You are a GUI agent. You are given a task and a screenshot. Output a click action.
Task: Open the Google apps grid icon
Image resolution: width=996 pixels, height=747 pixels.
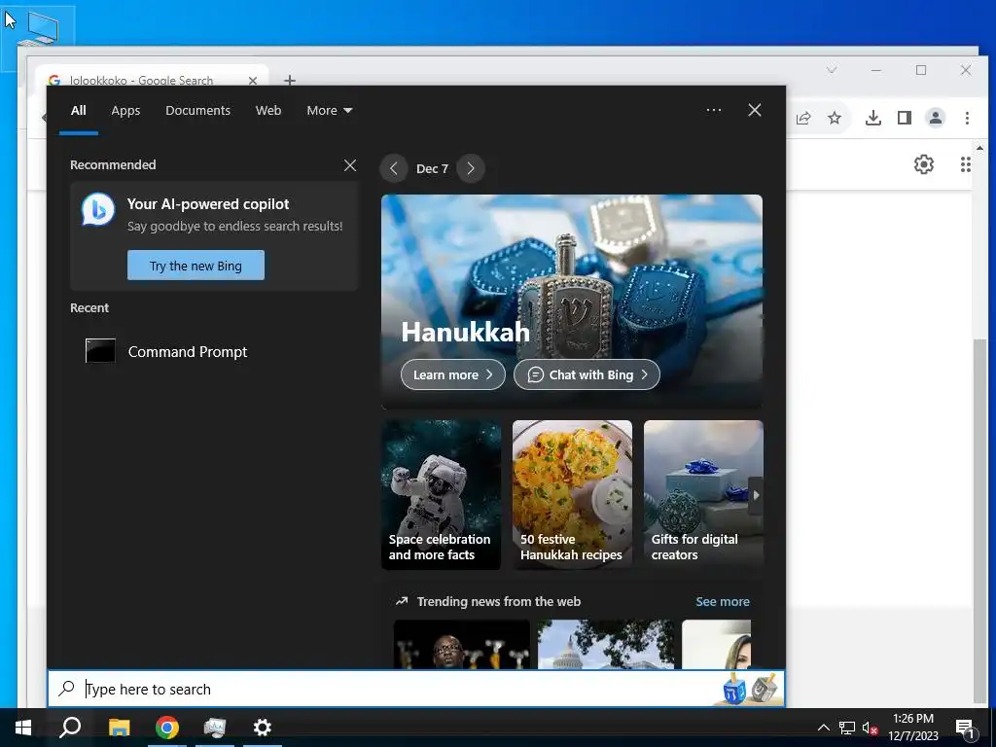(966, 164)
